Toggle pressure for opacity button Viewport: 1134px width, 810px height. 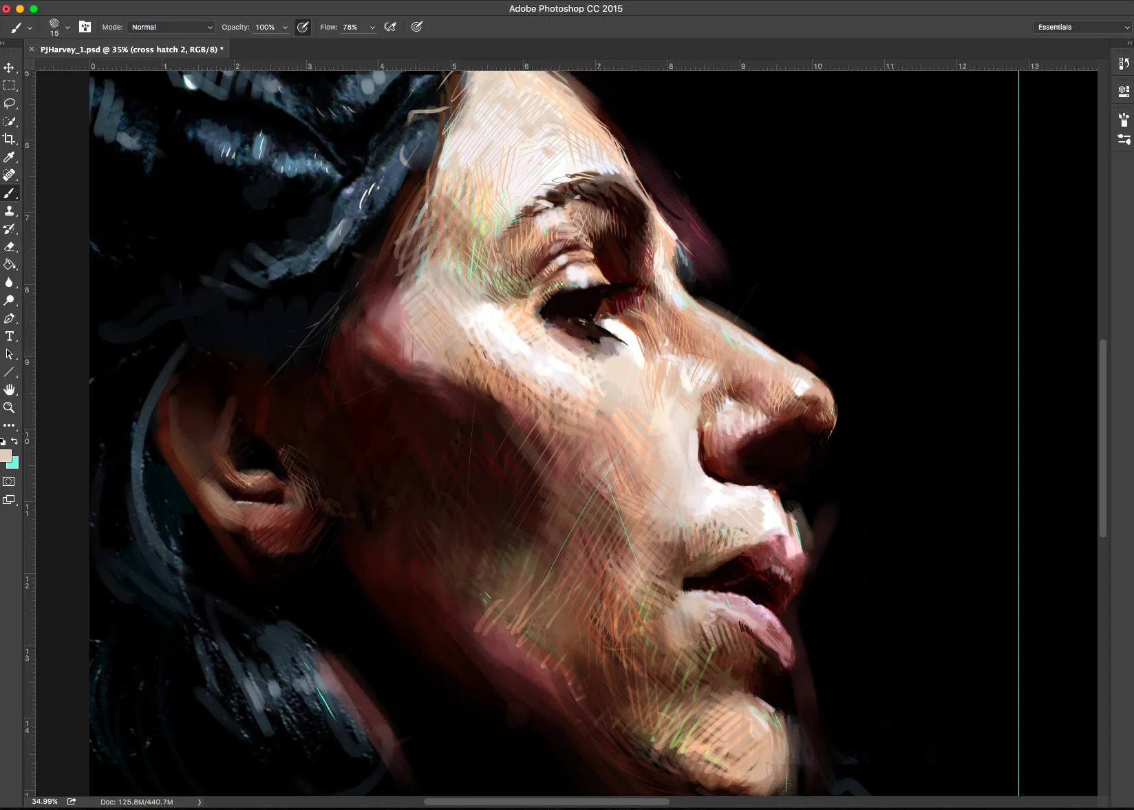[302, 27]
